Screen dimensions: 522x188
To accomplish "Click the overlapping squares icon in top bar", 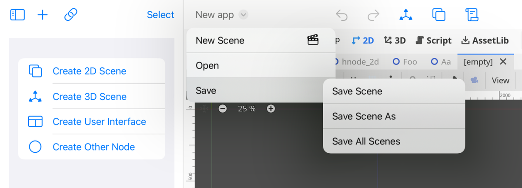I will [x=438, y=15].
